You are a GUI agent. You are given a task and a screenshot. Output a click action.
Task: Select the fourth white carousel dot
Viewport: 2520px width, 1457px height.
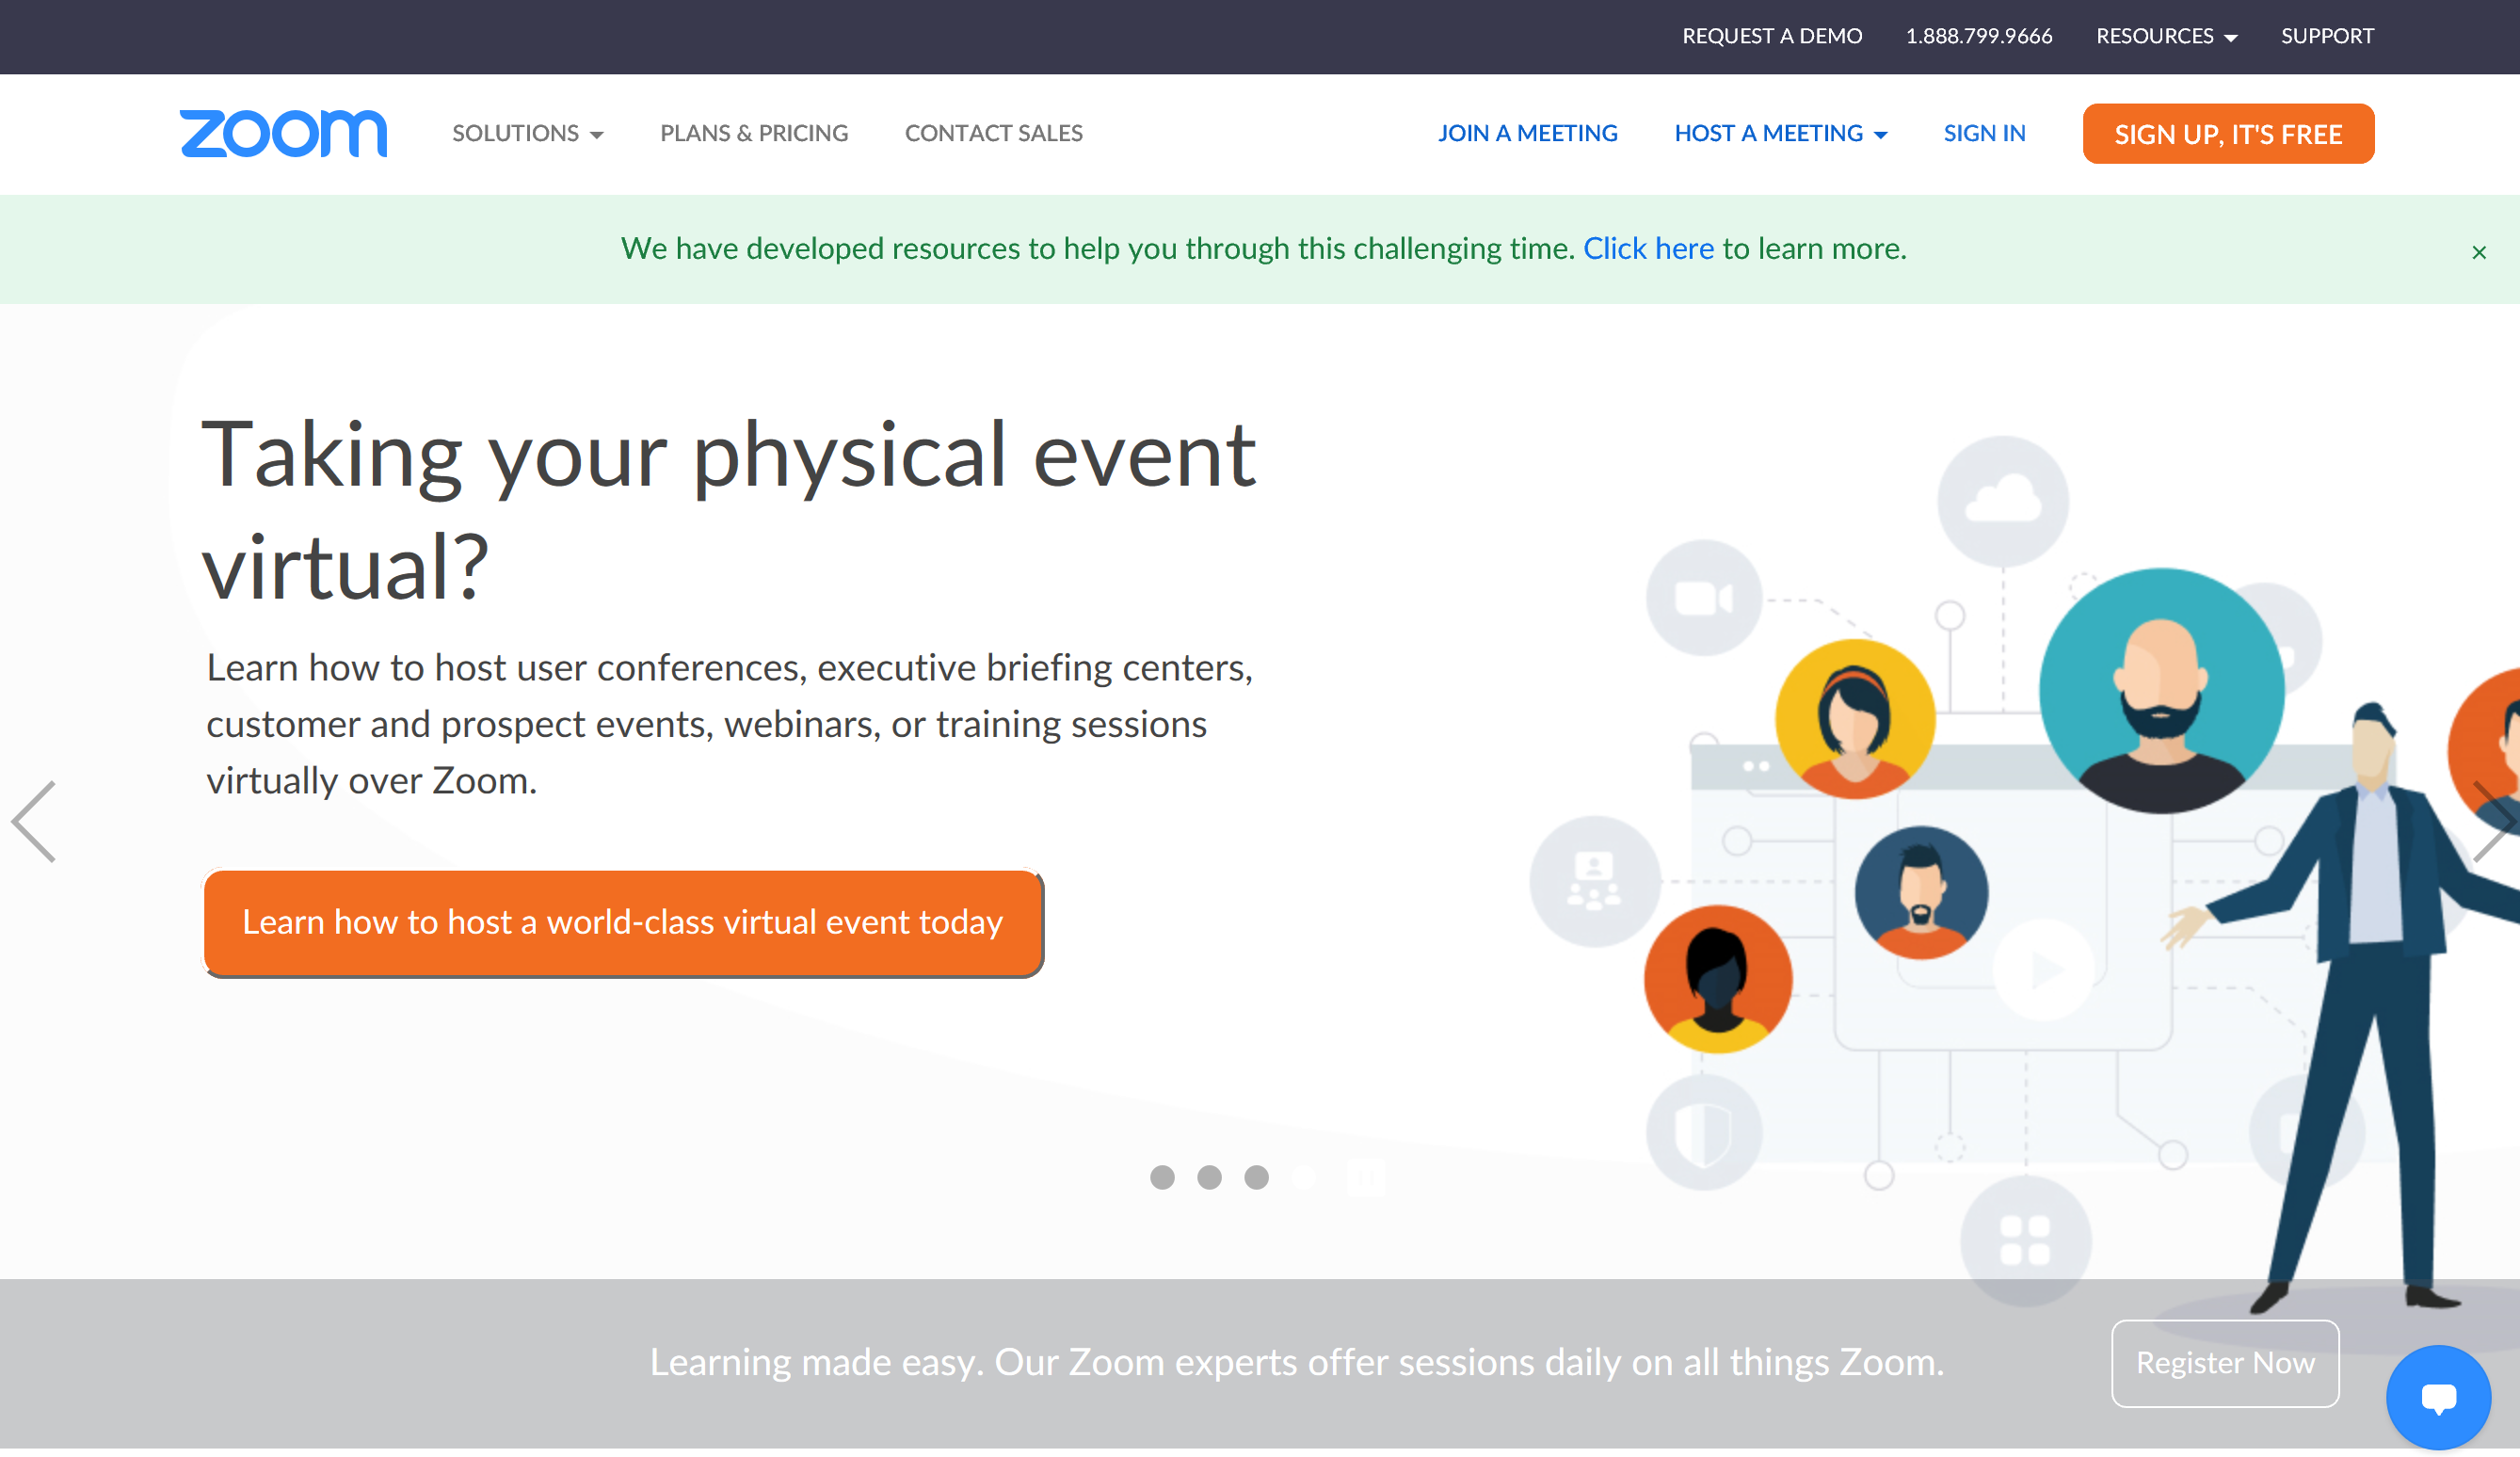pos(1303,1177)
